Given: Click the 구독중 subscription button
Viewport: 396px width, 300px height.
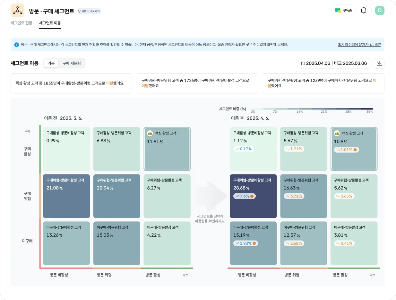Looking at the screenshot, I should (343, 10).
